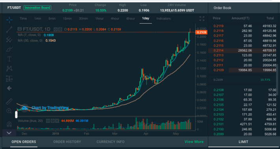Select the 30min interval
The width and height of the screenshot is (280, 149).
(x=83, y=19)
